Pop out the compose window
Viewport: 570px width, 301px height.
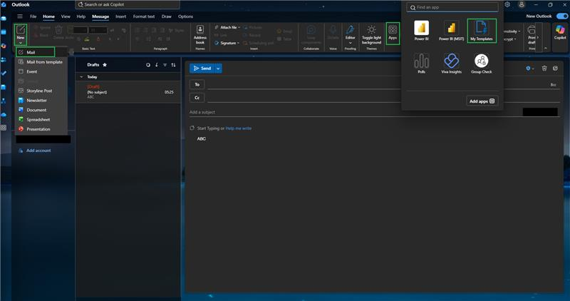click(555, 68)
